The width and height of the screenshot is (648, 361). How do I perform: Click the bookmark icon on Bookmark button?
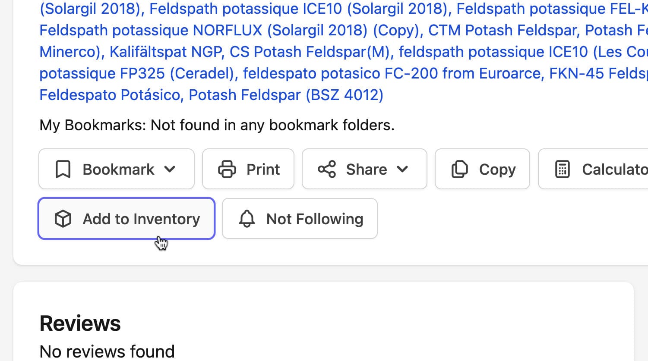(x=63, y=169)
